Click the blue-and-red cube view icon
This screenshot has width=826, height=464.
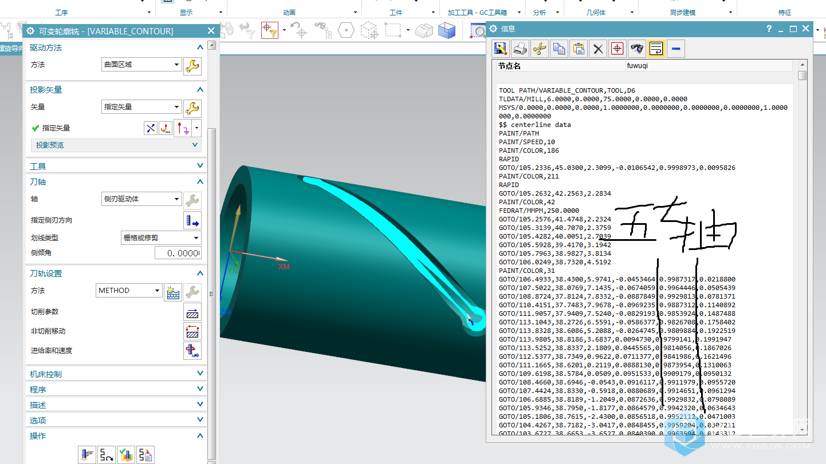(x=447, y=30)
